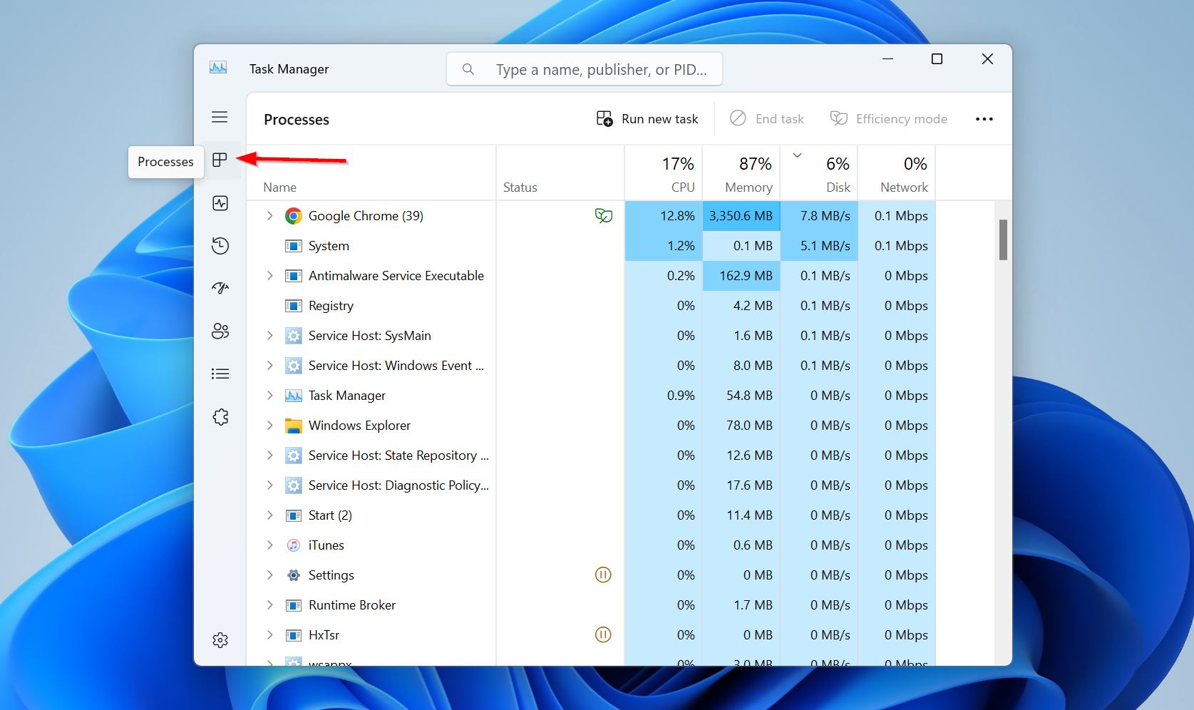Open the Startup apps sidebar icon
This screenshot has width=1194, height=710.
(220, 288)
